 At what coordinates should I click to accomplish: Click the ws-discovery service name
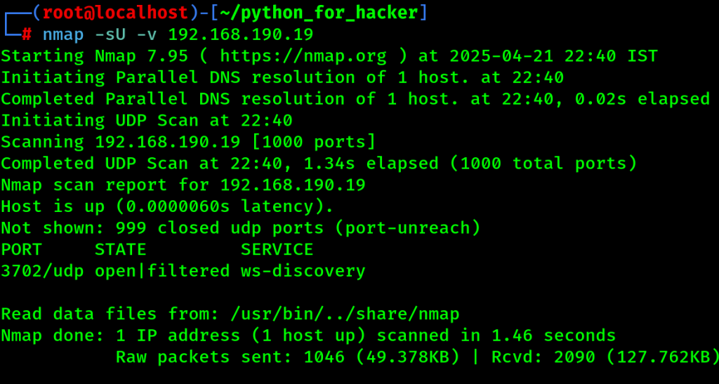coord(303,271)
